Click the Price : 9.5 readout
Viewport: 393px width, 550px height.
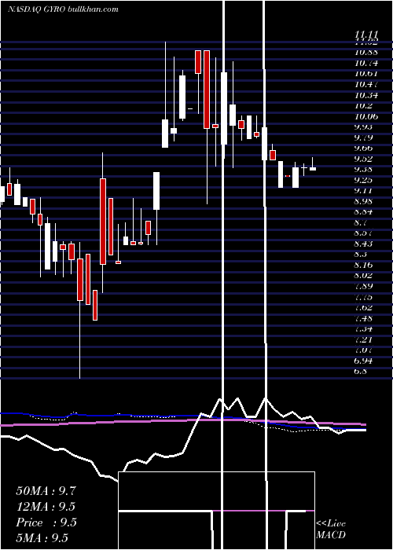(x=46, y=522)
